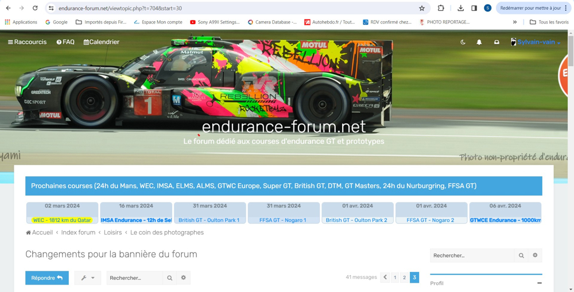Click the topic Rechercher search field
574x292 pixels.
(x=135, y=278)
